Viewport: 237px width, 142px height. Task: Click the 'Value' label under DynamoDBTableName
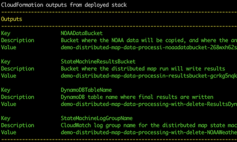click(x=8, y=104)
